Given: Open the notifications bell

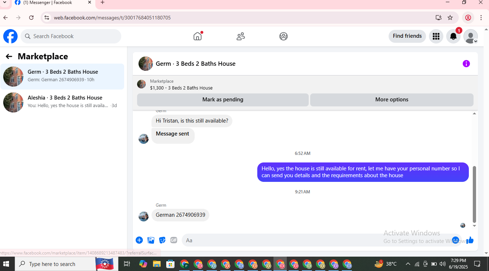Looking at the screenshot, I should click(x=453, y=36).
